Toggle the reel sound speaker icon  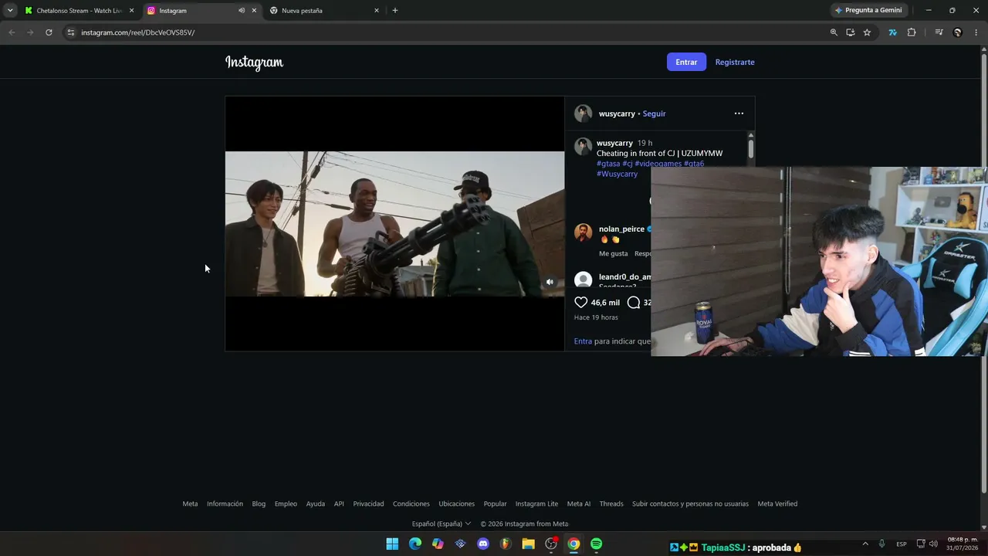(x=550, y=282)
